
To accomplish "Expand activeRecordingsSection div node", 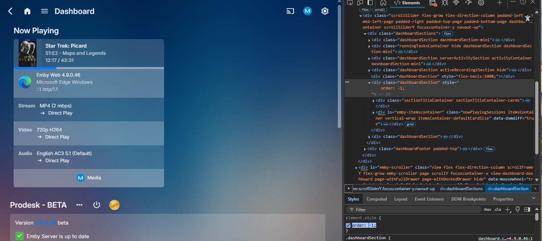I will [x=369, y=70].
